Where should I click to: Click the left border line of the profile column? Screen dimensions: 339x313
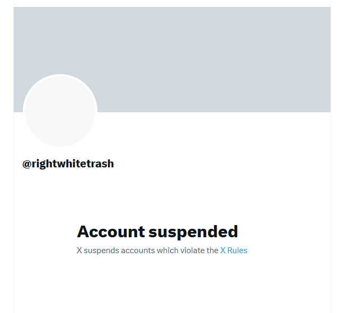13,212
